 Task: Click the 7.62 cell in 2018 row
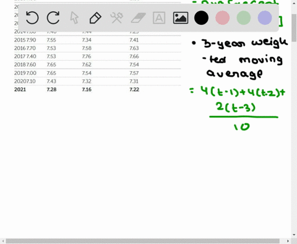pos(87,64)
